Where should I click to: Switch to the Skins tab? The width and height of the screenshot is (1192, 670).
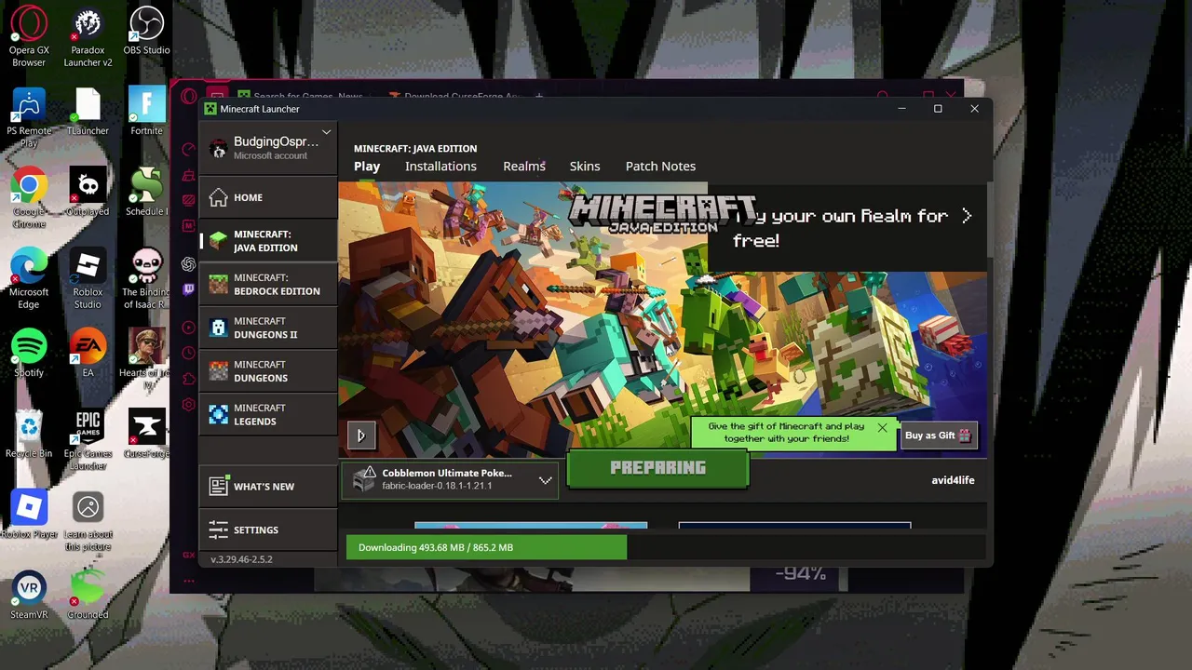(585, 167)
